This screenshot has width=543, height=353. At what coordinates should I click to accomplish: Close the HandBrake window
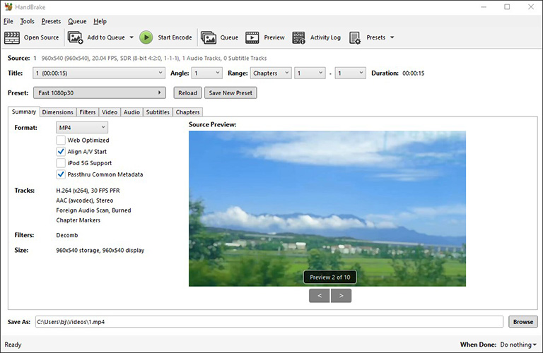(531, 7)
